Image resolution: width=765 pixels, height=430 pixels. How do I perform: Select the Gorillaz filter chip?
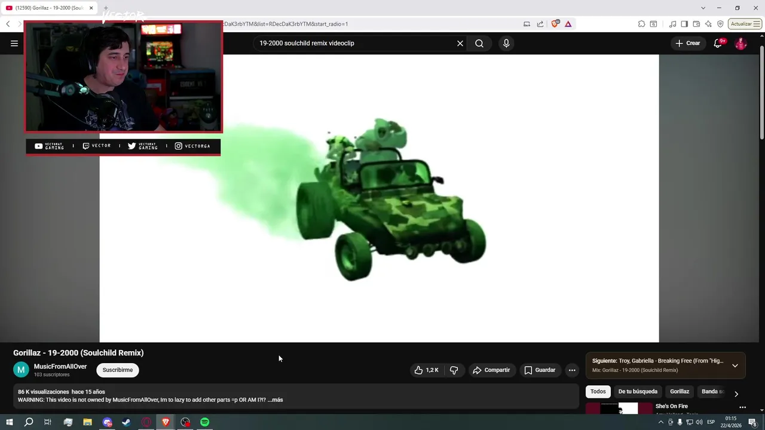[680, 392]
